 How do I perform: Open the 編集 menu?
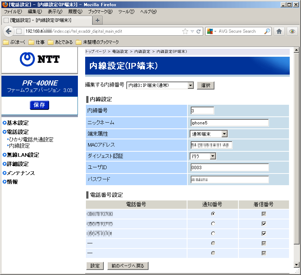tap(35, 12)
